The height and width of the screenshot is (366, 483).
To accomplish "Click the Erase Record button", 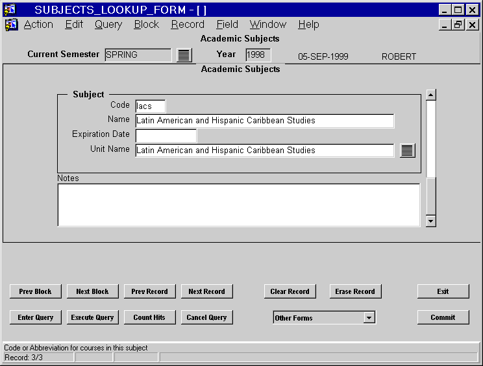I will (x=355, y=291).
